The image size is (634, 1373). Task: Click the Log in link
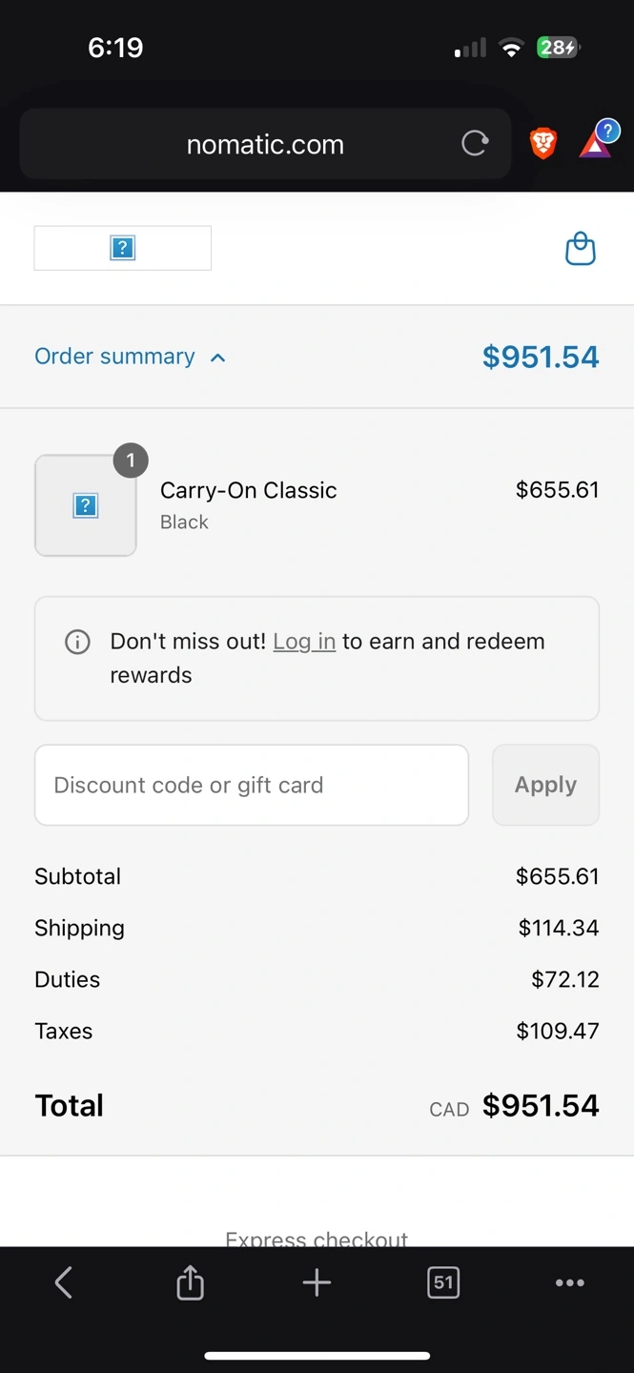[x=304, y=642]
